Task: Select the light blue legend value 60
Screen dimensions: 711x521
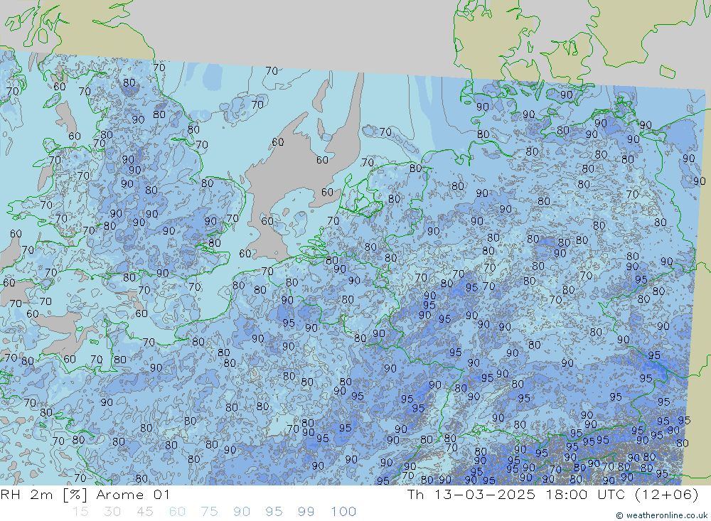Action: coord(177,512)
